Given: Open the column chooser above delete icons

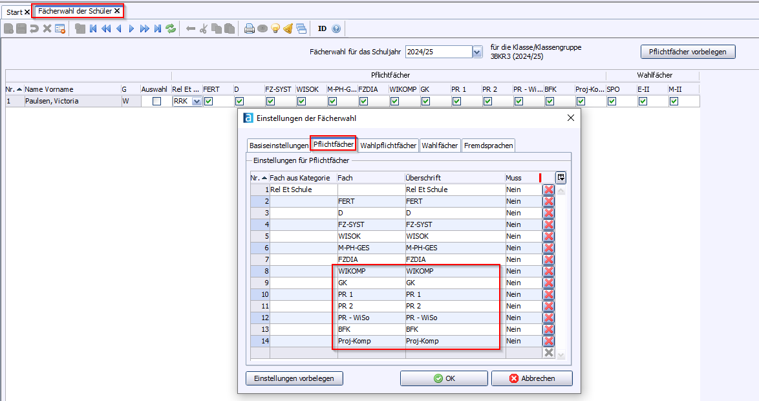Looking at the screenshot, I should click(x=561, y=177).
